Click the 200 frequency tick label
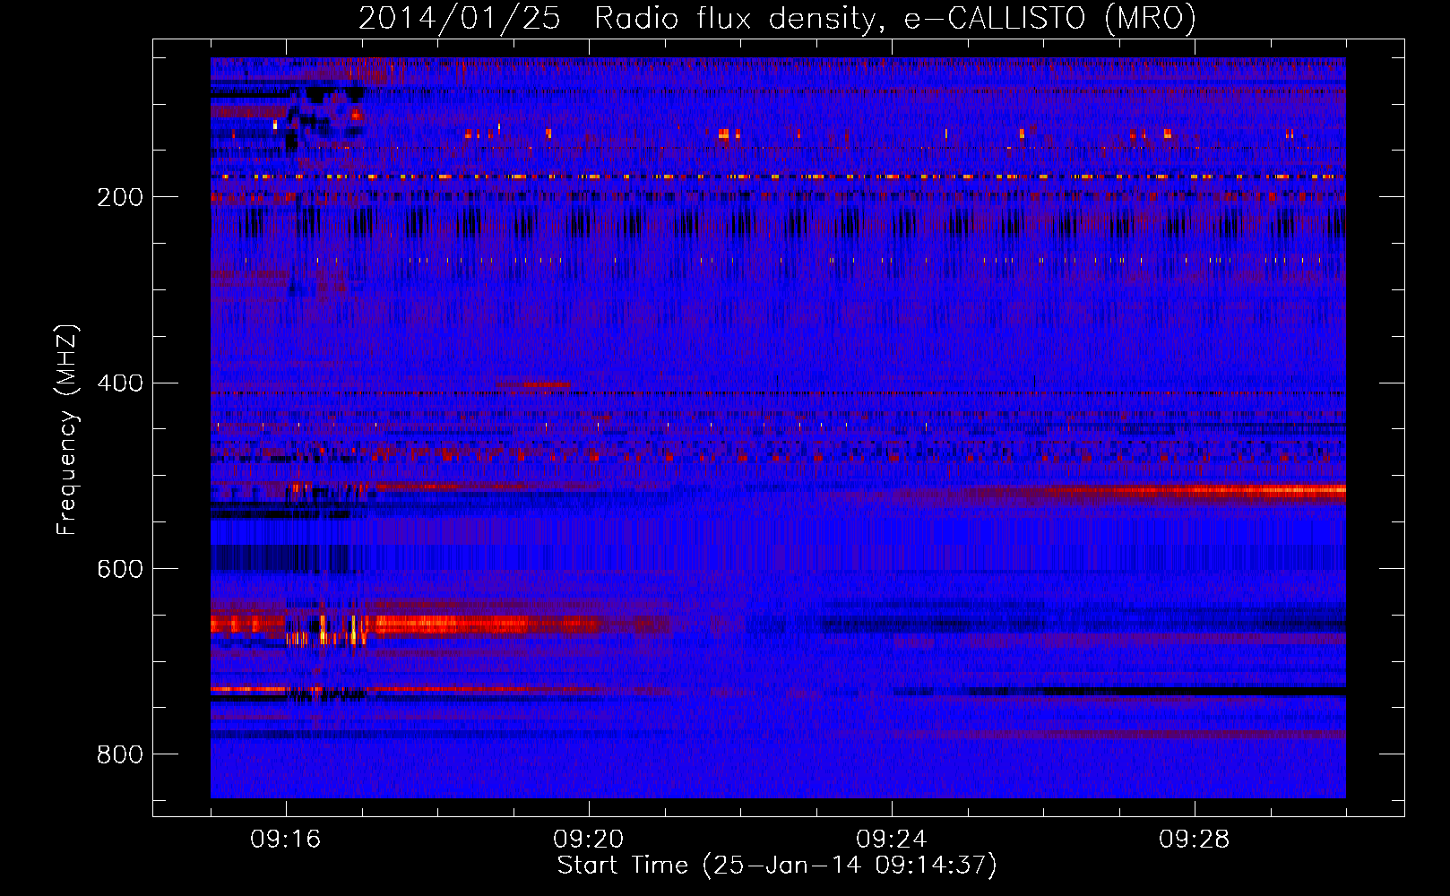The width and height of the screenshot is (1450, 896). coord(120,197)
